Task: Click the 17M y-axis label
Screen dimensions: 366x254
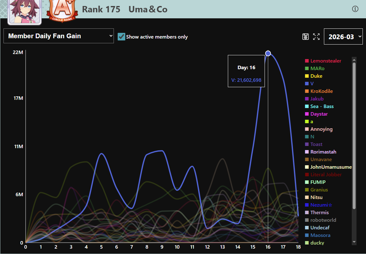Action: pos(18,98)
